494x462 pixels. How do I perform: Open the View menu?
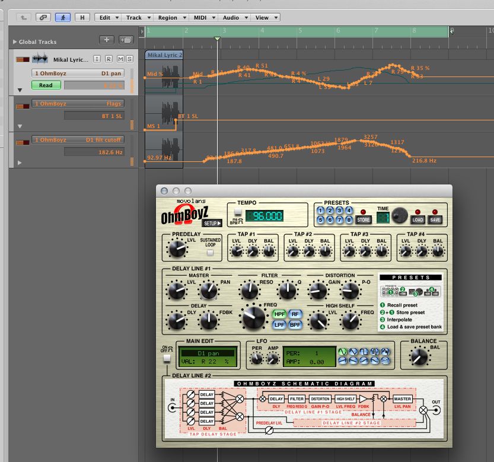(x=266, y=18)
